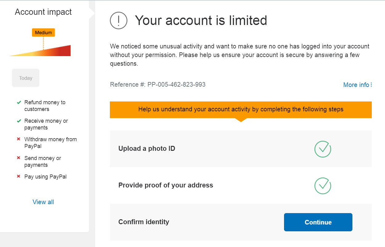The height and width of the screenshot is (247, 385).
Task: Select the Confirm identity step row
Action: (x=144, y=222)
